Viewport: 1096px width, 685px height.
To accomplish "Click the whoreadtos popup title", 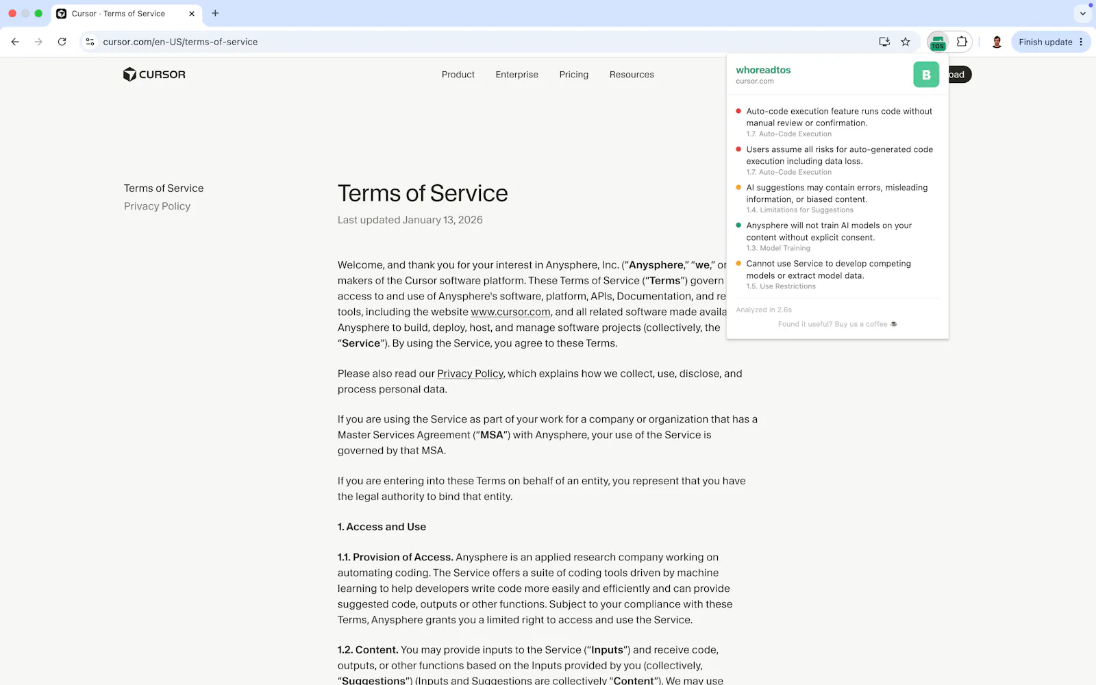I will (x=763, y=70).
